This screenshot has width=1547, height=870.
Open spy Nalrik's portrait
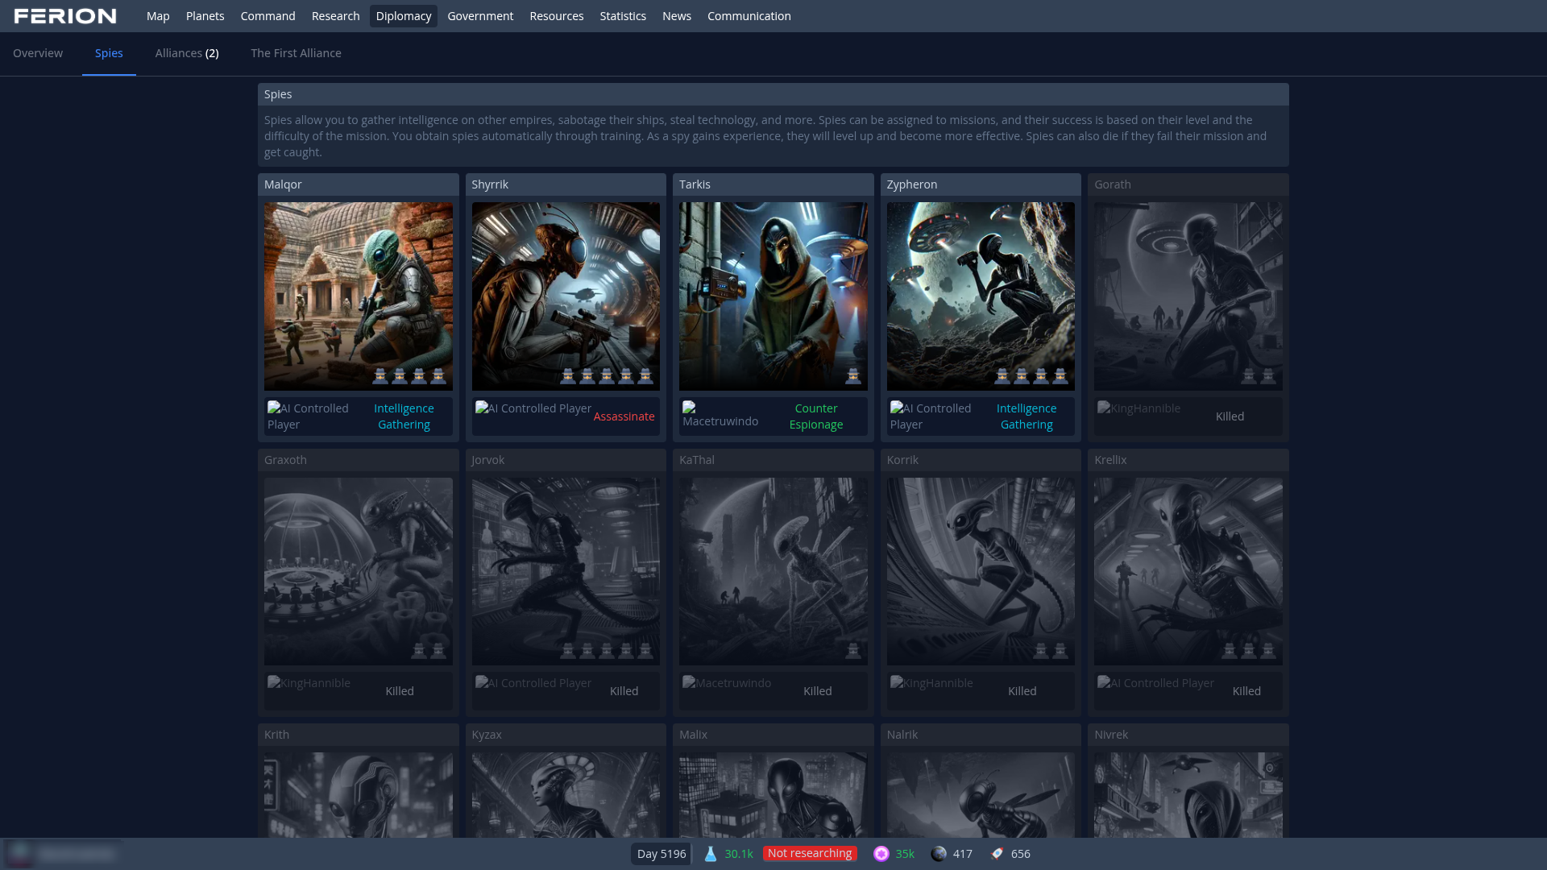[x=981, y=795]
